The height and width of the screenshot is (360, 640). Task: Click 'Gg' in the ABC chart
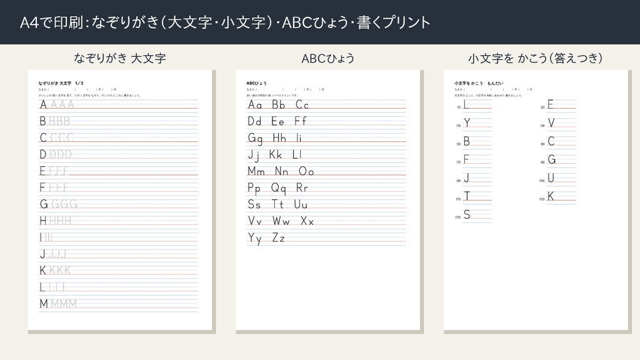tap(255, 139)
